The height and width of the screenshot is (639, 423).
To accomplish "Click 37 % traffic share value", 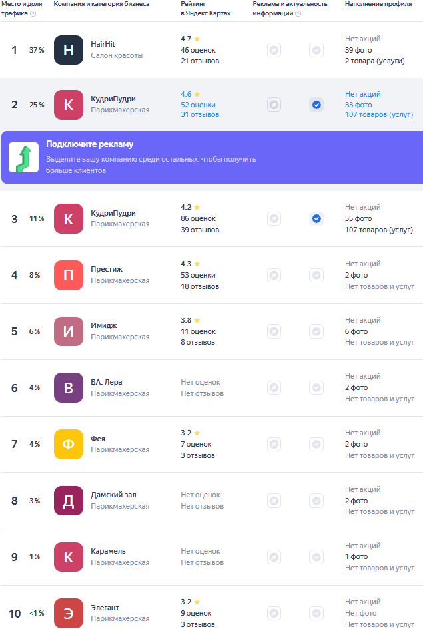I will click(37, 50).
